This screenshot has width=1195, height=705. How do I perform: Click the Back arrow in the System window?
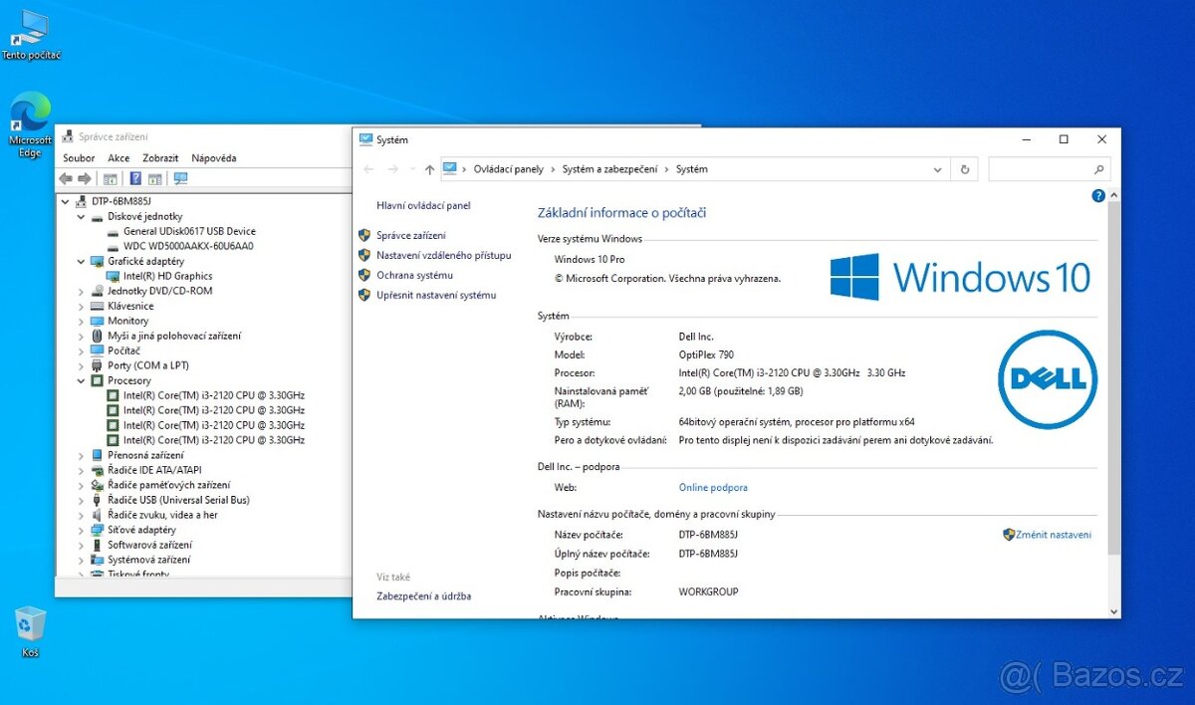[369, 169]
